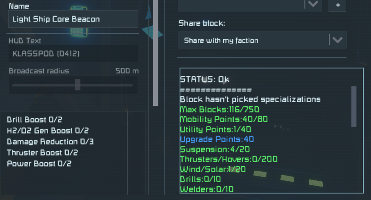Focus the HUD Text field KLASSPOD (0412)
The image size is (371, 200).
tap(73, 54)
